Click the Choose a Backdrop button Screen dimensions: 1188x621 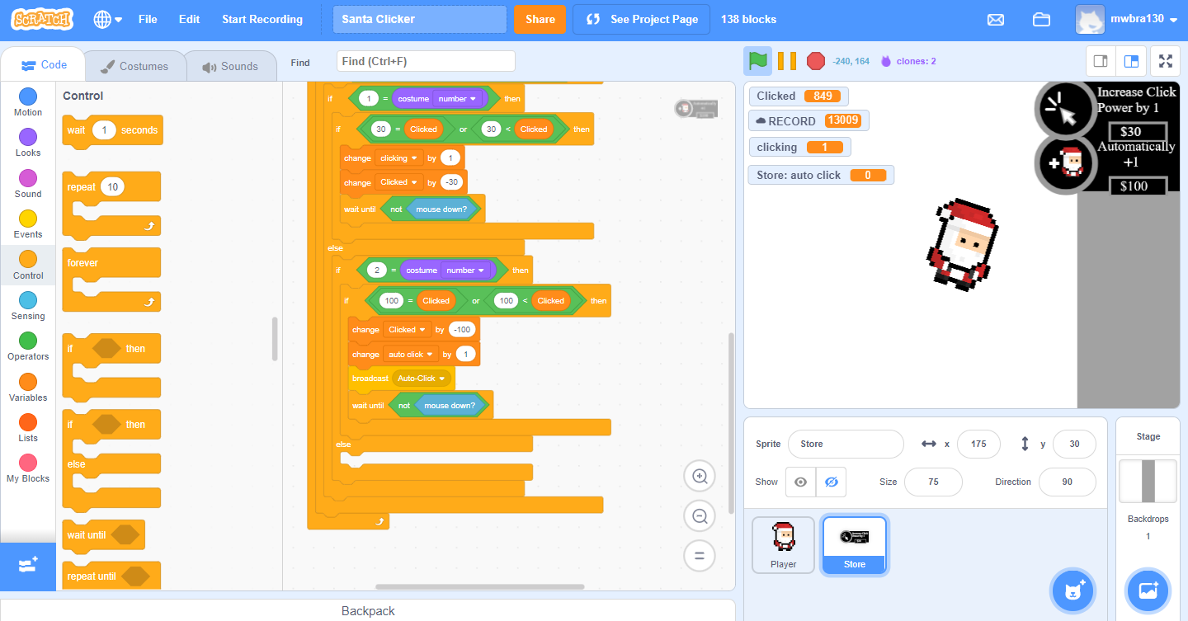(x=1148, y=591)
